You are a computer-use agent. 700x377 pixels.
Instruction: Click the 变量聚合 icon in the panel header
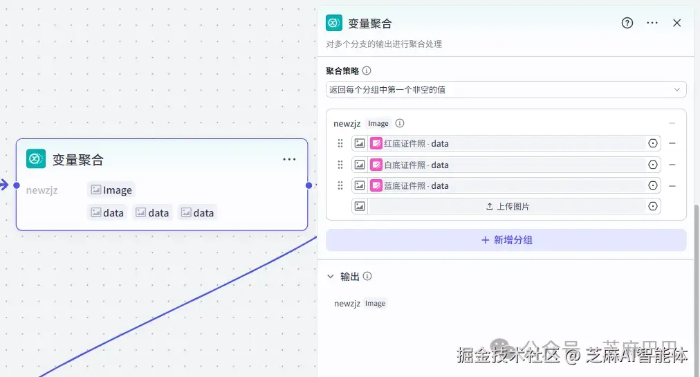point(334,23)
